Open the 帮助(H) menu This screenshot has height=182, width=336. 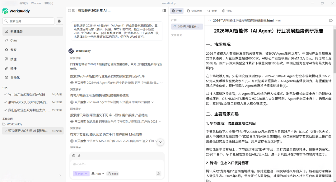(49, 3)
